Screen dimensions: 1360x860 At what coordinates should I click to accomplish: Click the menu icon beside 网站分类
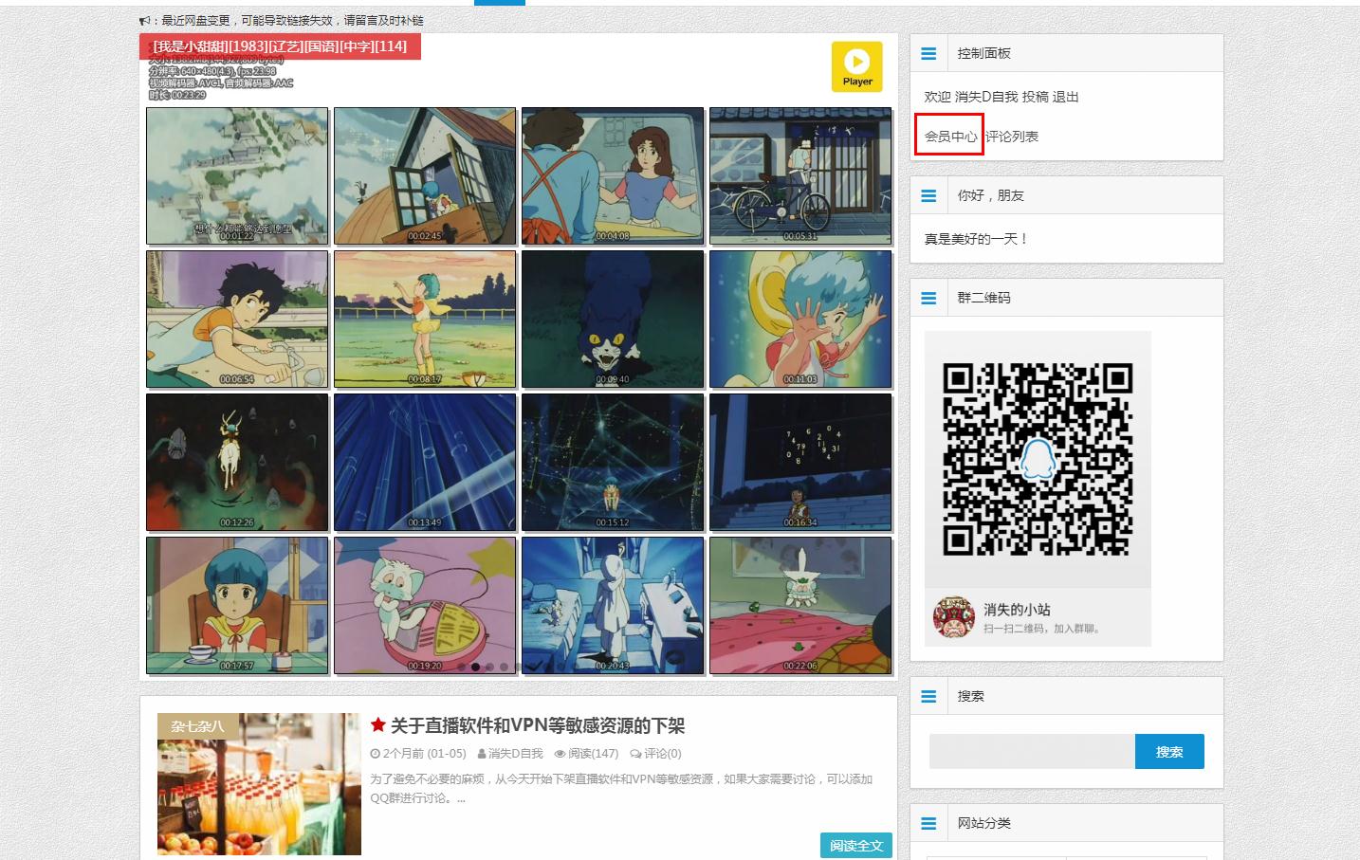(x=928, y=823)
